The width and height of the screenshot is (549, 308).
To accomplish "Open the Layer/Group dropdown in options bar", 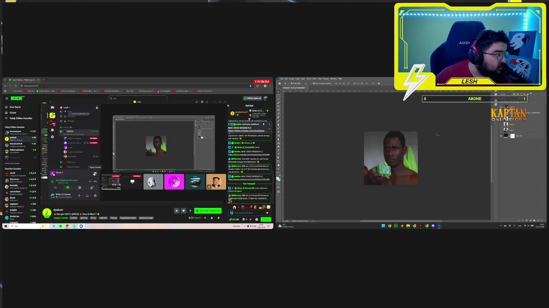I will point(307,83).
